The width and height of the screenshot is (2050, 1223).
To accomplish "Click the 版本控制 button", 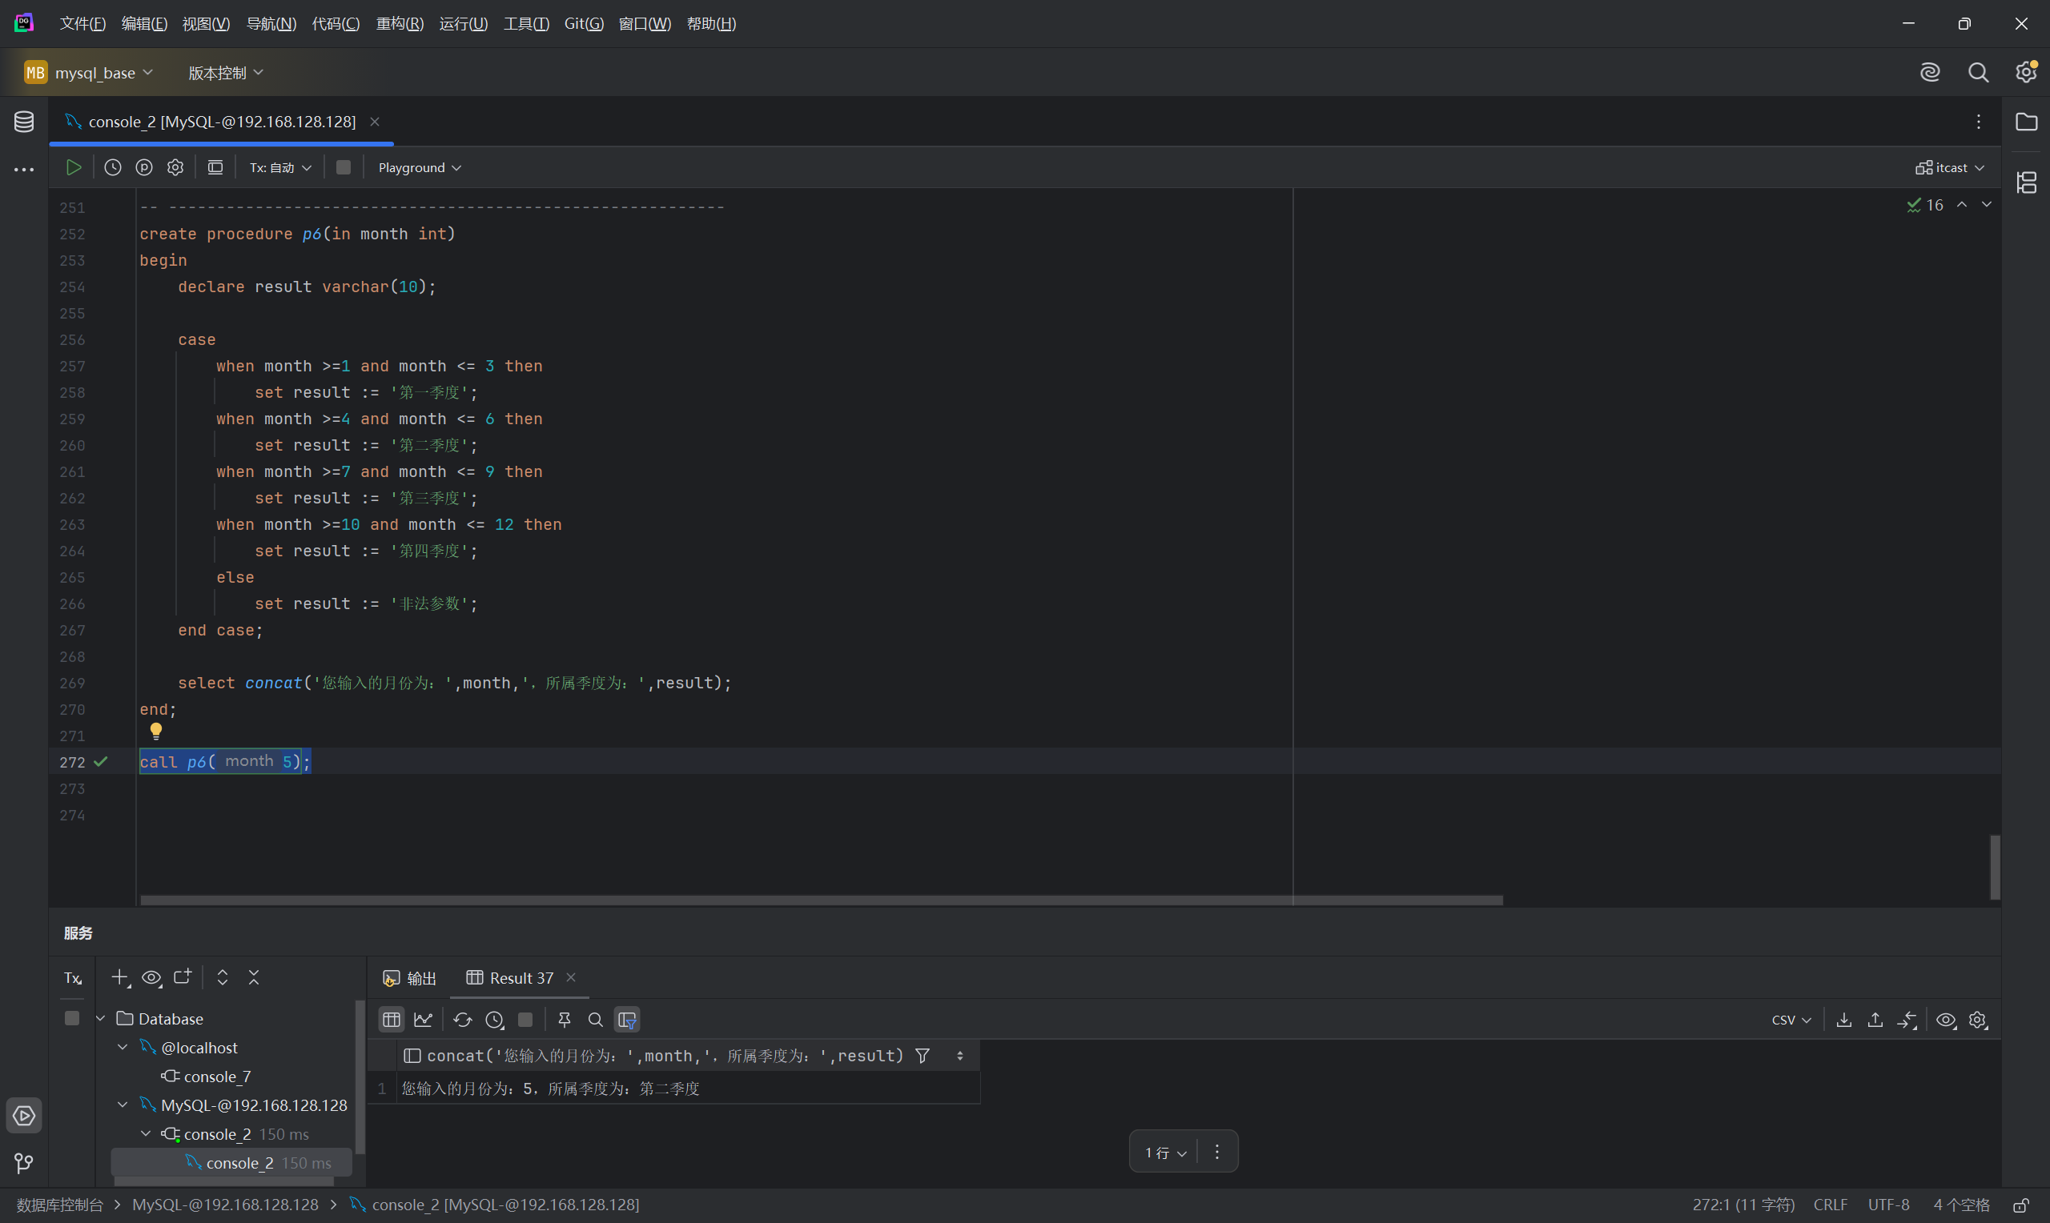I will (x=225, y=73).
